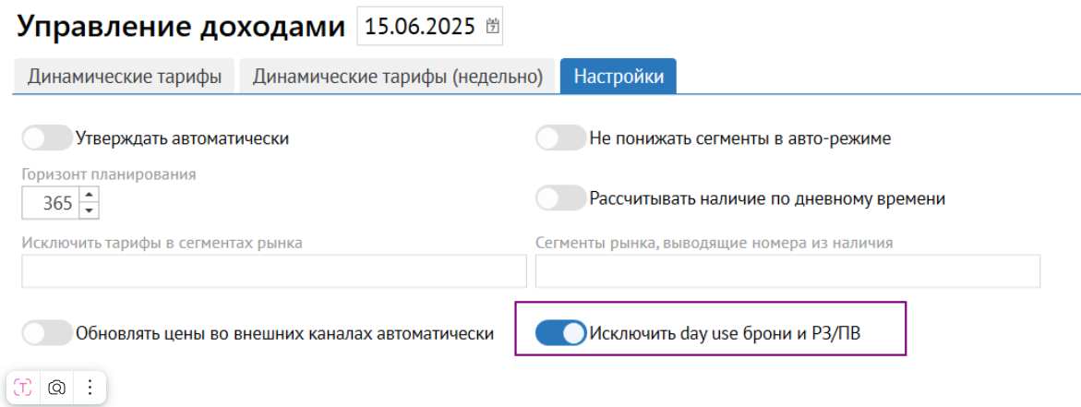Open the Динамические тарифы (недельно) tab
This screenshot has width=1081, height=407.
tap(398, 77)
